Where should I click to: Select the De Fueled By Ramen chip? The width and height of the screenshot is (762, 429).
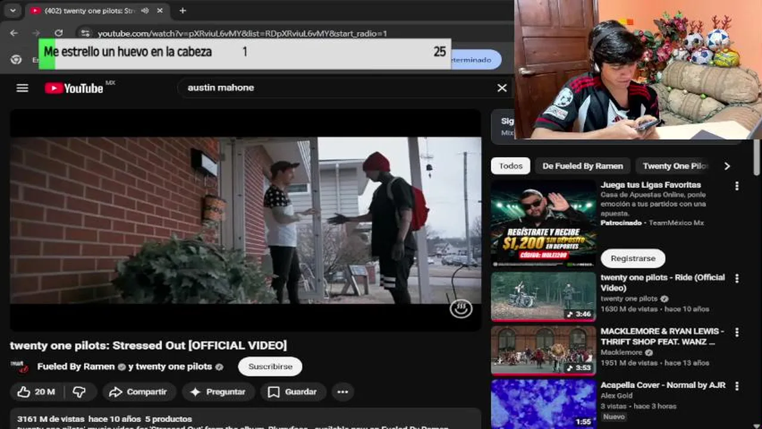pos(583,166)
